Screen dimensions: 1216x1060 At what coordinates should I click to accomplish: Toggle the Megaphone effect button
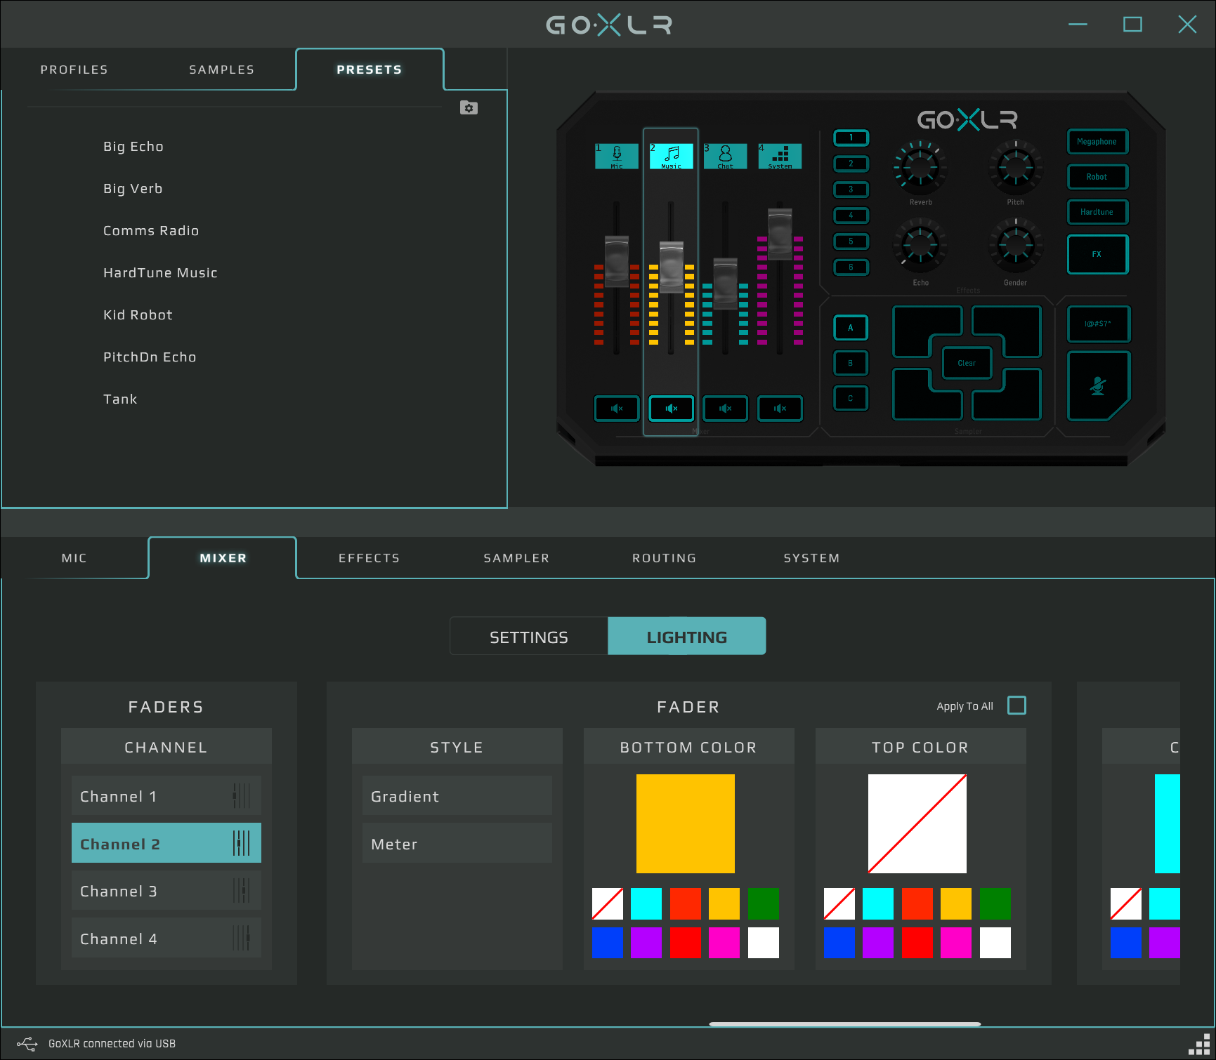pos(1097,142)
